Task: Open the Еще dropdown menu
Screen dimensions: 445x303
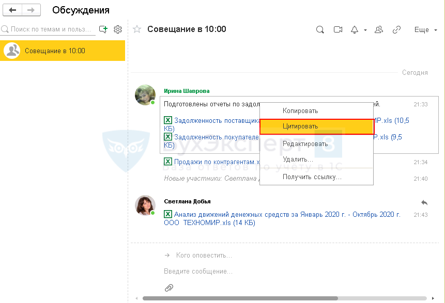Action: point(425,30)
